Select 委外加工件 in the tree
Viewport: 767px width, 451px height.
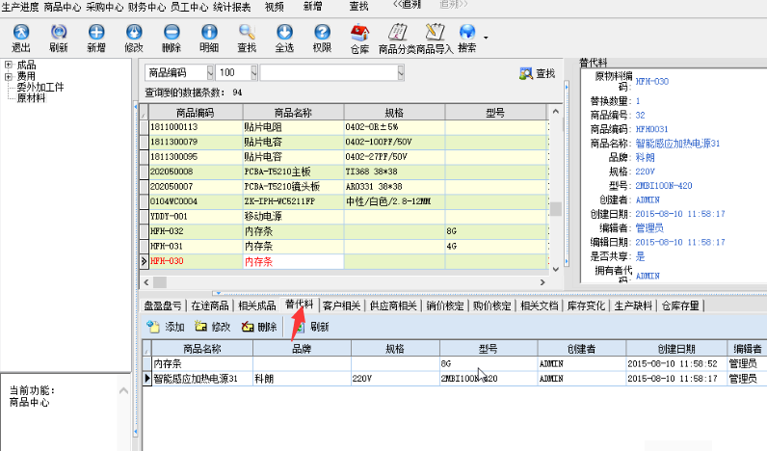pyautogui.click(x=40, y=87)
